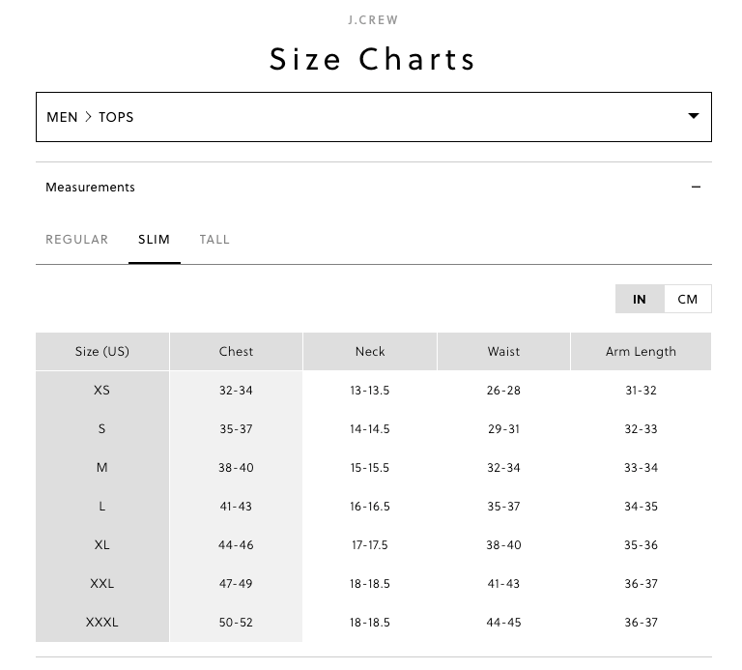Open the MEN > TOPS category dropdown
This screenshot has width=742, height=670.
click(373, 117)
